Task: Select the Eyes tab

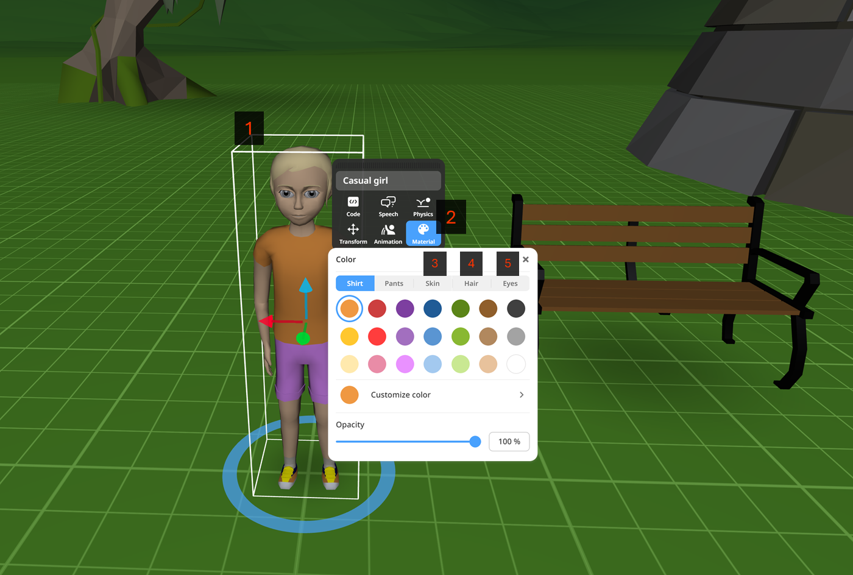Action: tap(510, 283)
